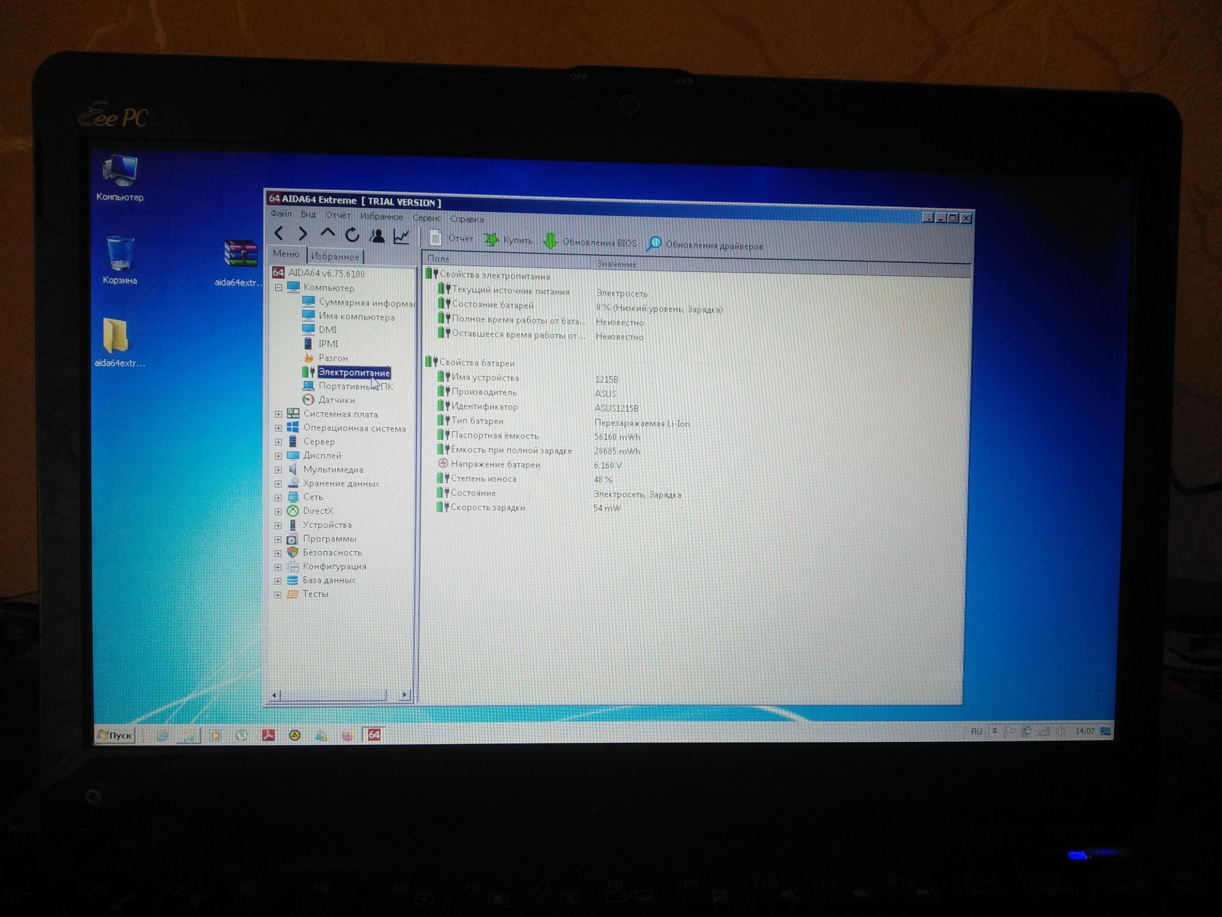
Task: Open the Сервис menu
Action: (x=426, y=217)
